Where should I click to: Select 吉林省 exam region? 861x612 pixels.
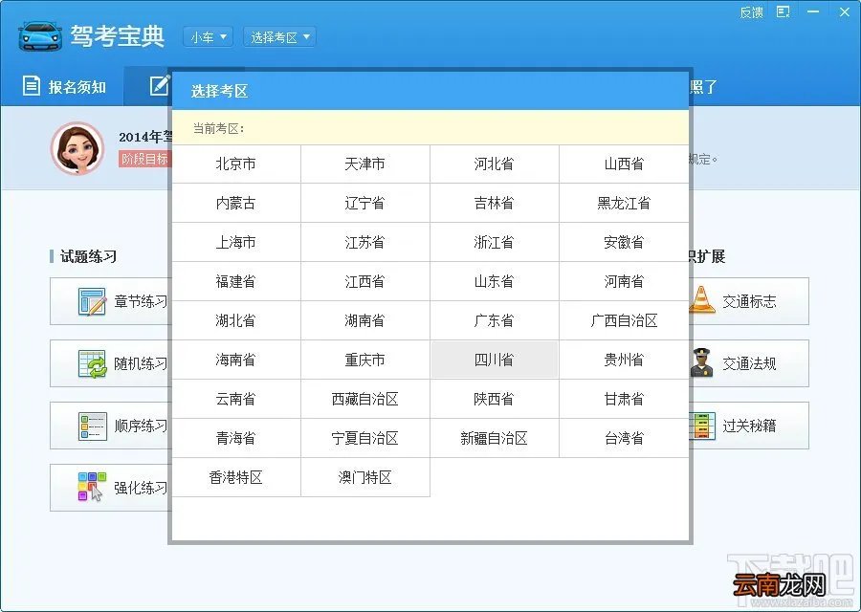click(x=495, y=203)
